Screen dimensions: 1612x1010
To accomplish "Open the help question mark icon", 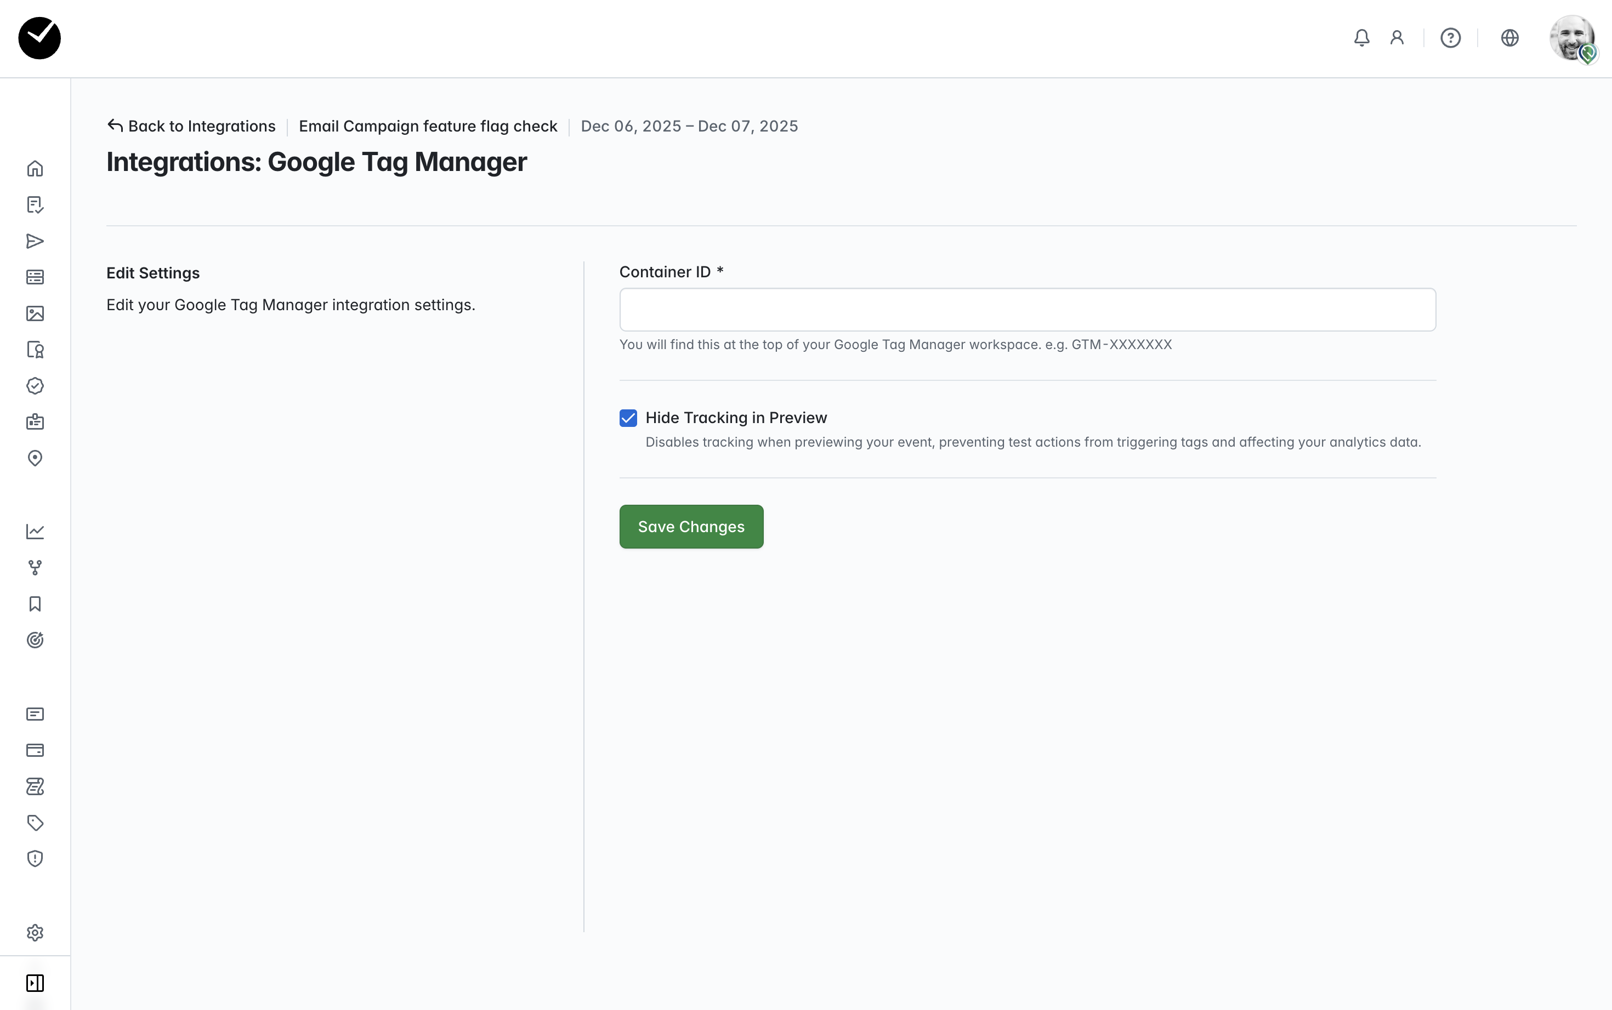I will (x=1450, y=38).
